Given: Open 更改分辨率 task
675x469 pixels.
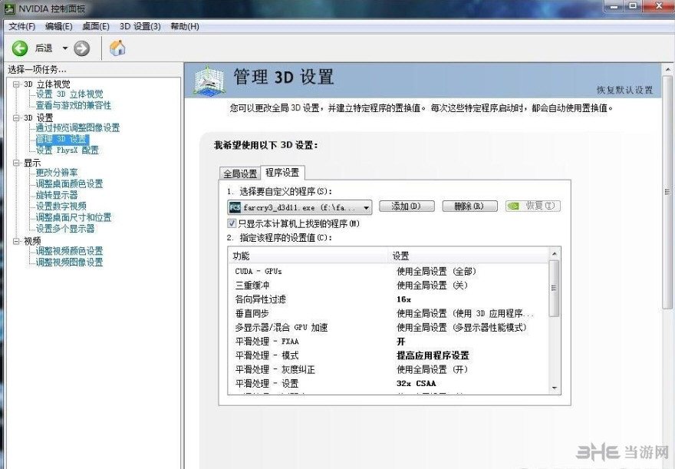Looking at the screenshot, I should pos(57,173).
